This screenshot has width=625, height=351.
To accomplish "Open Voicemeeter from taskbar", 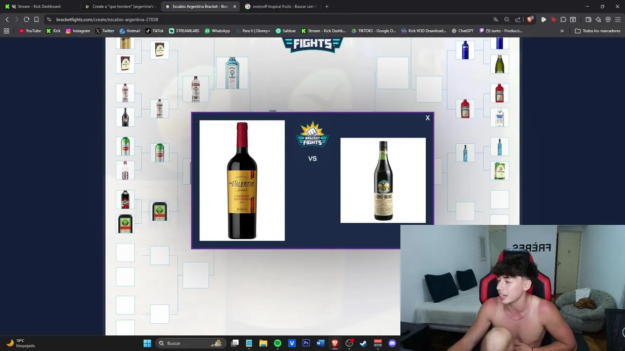I will (377, 343).
